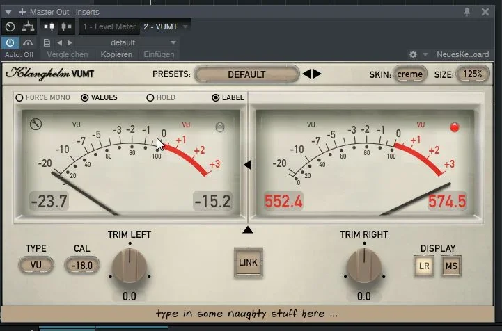
Task: Collapse the Master Out Inserts panel arrow
Action: [x=8, y=12]
